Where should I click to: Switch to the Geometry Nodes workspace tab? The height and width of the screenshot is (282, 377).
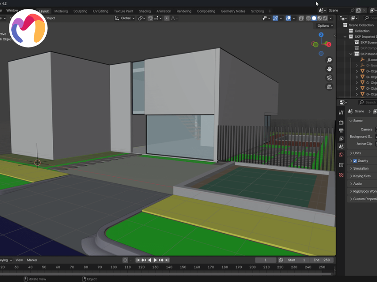(x=233, y=11)
